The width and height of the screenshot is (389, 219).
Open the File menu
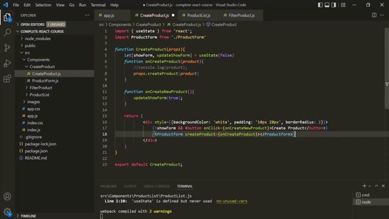pos(16,5)
